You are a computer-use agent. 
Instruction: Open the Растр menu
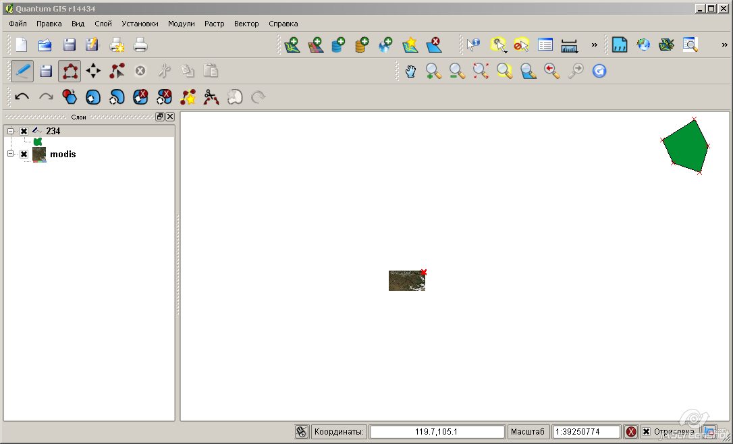tap(214, 24)
